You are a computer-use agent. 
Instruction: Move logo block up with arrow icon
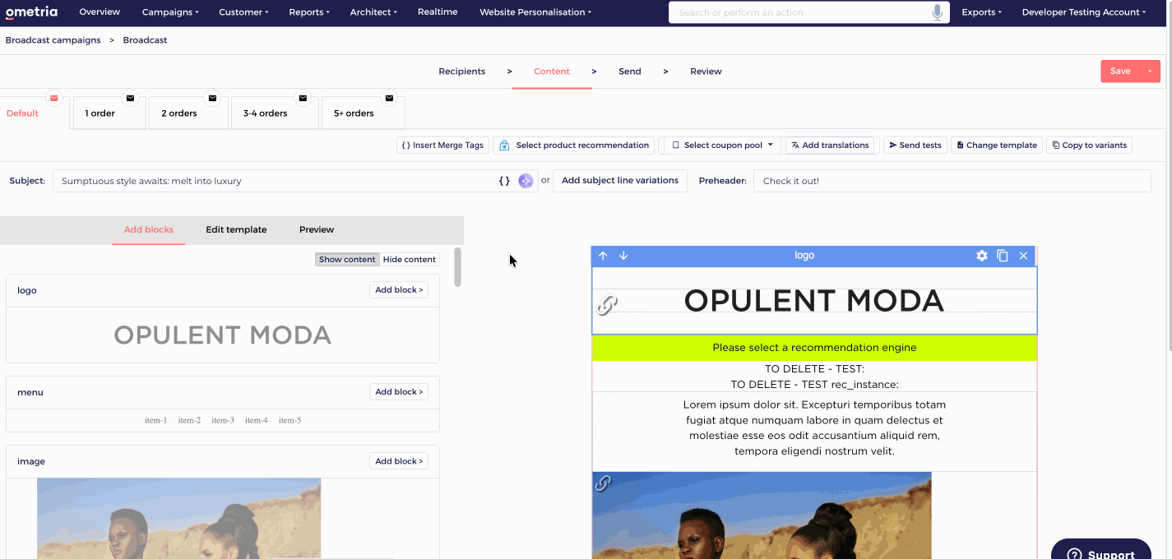tap(603, 256)
